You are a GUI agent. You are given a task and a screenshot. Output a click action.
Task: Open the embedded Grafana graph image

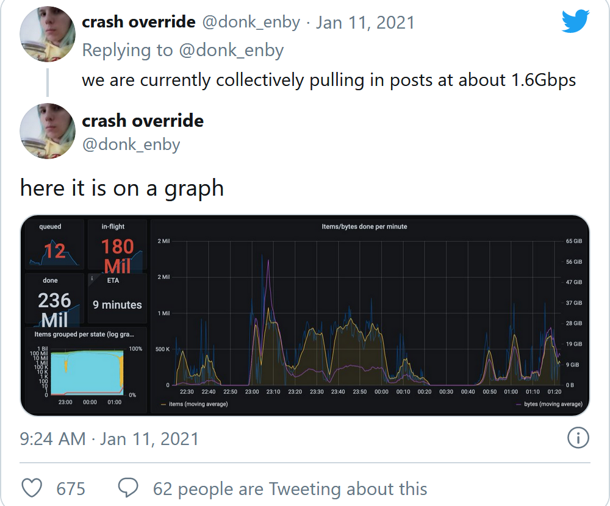click(x=305, y=315)
